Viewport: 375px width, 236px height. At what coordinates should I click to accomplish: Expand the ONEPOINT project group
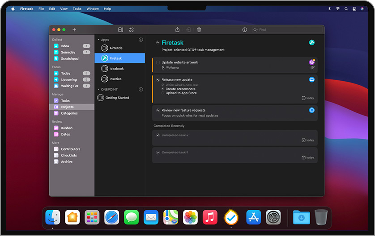click(98, 89)
